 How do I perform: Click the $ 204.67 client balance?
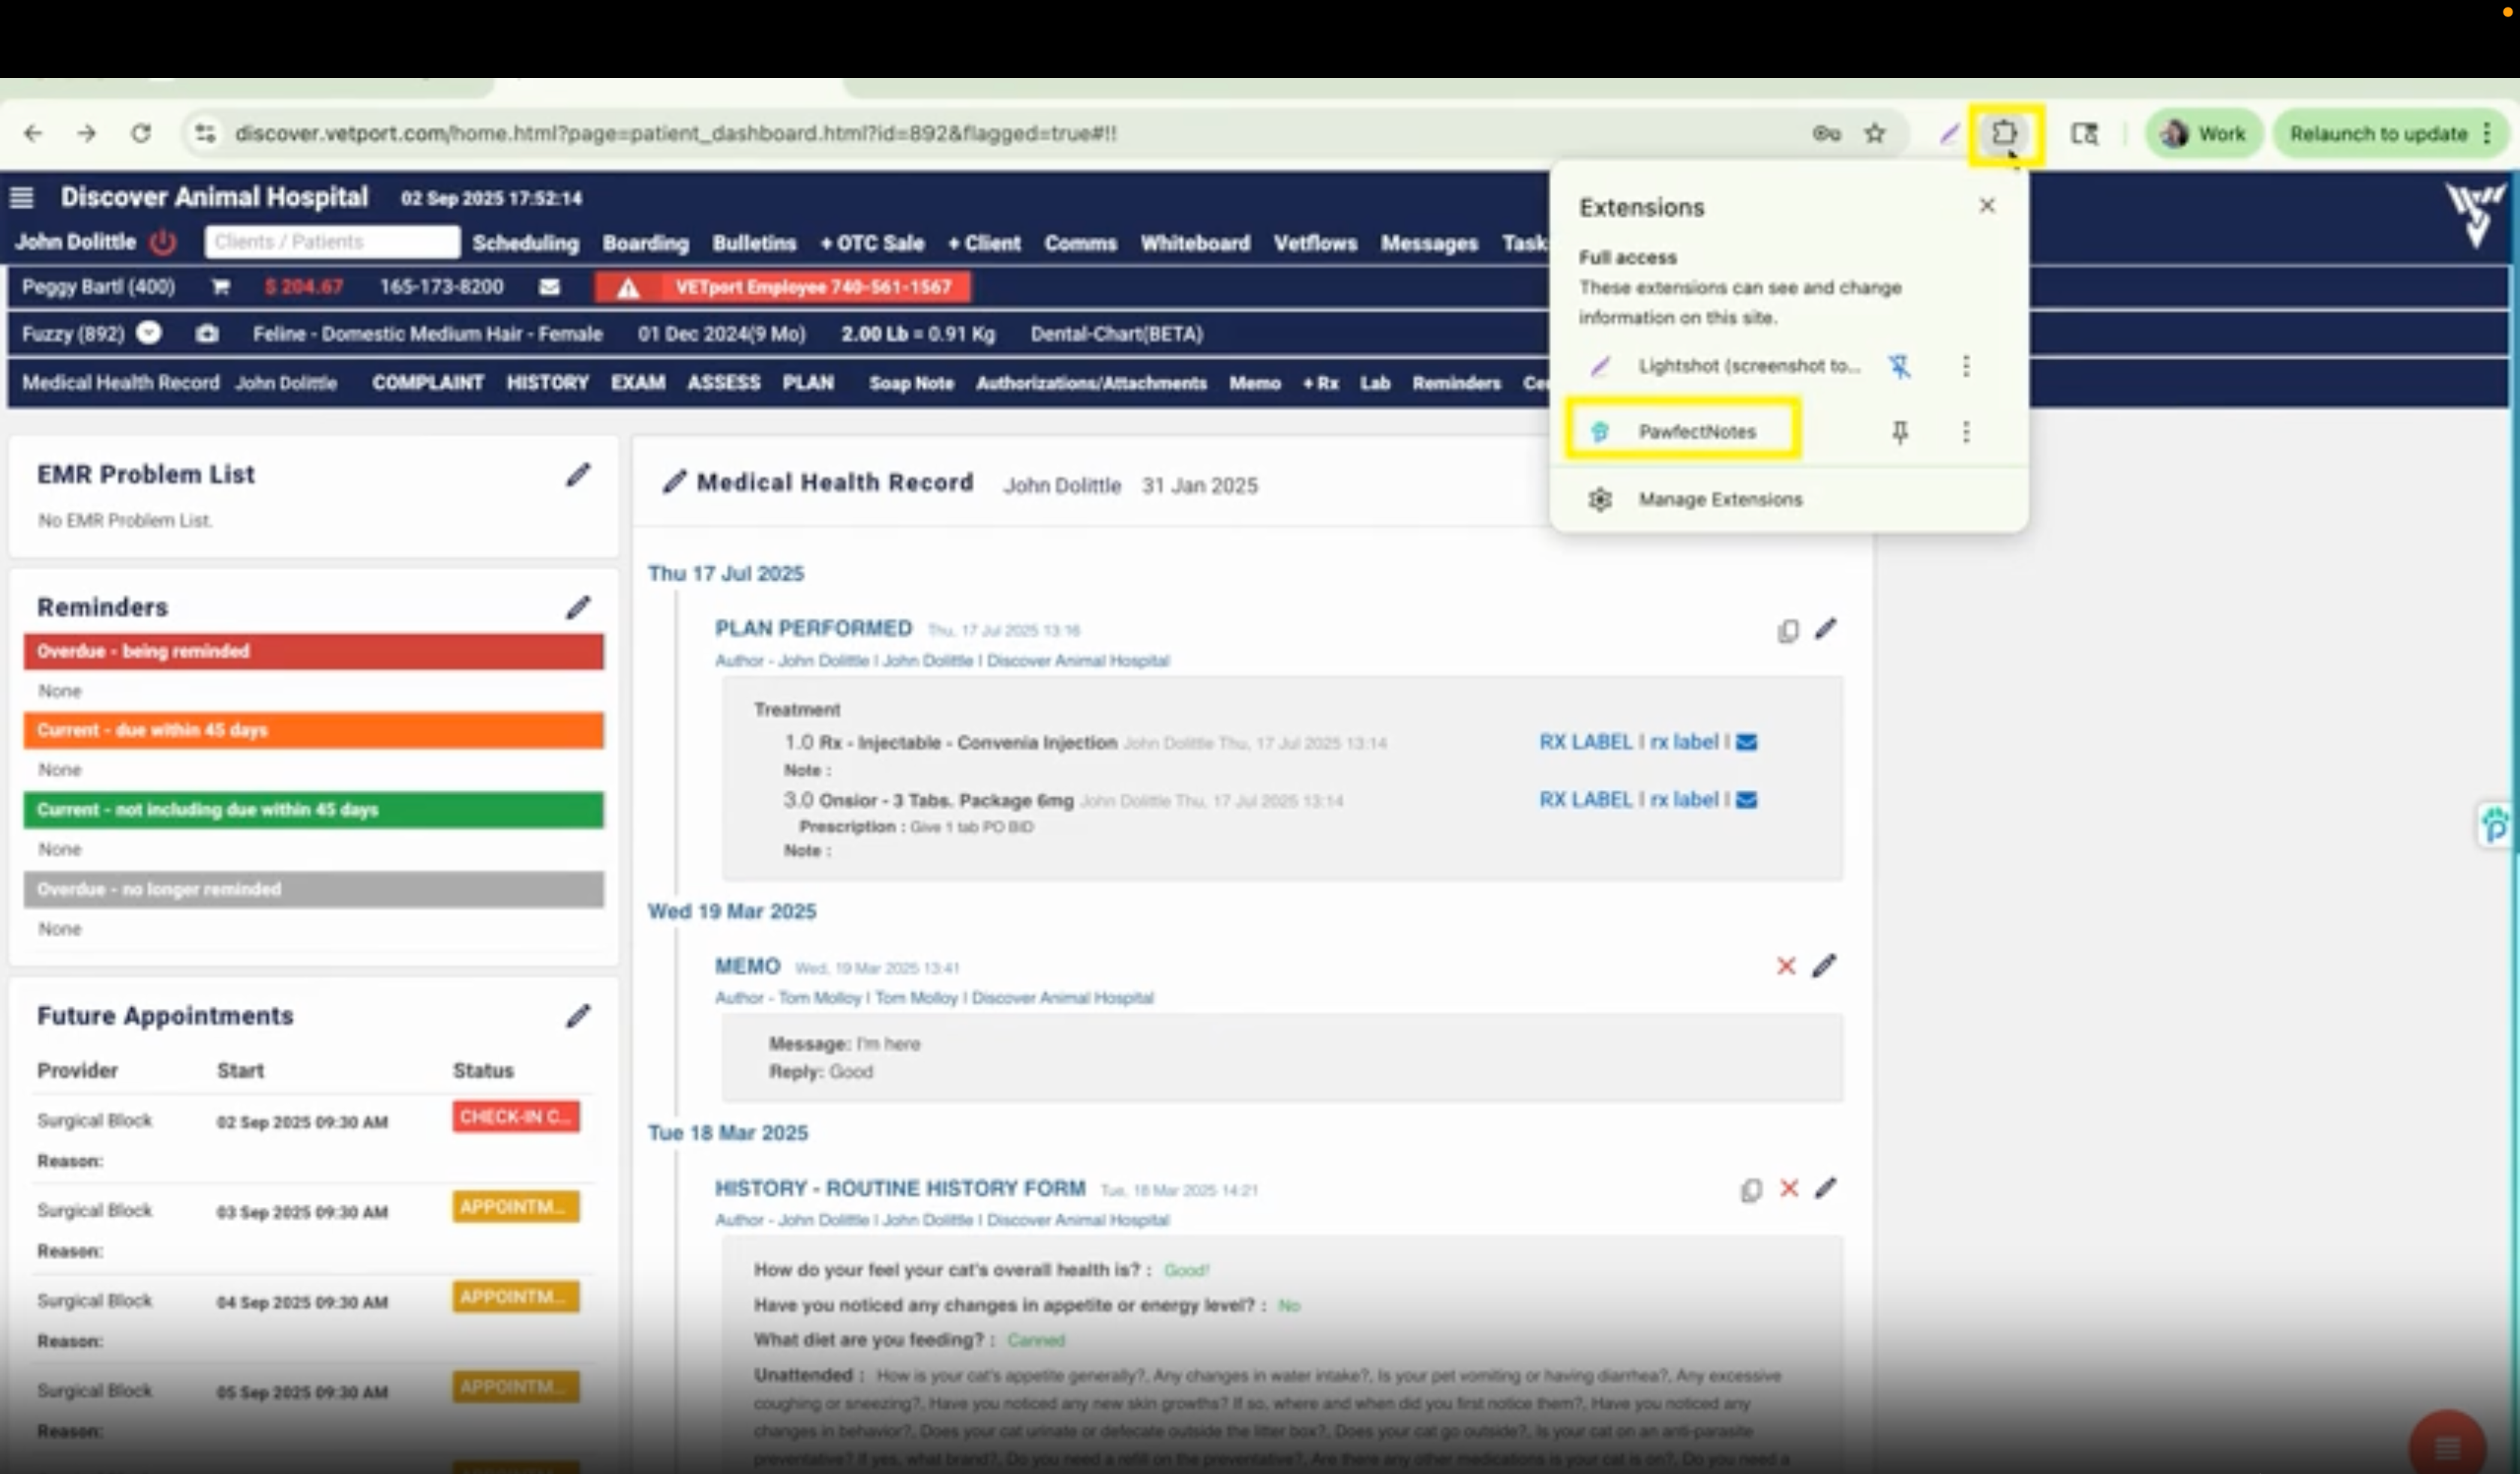304,287
